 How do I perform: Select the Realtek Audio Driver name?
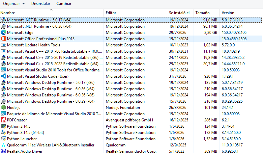point(25,151)
